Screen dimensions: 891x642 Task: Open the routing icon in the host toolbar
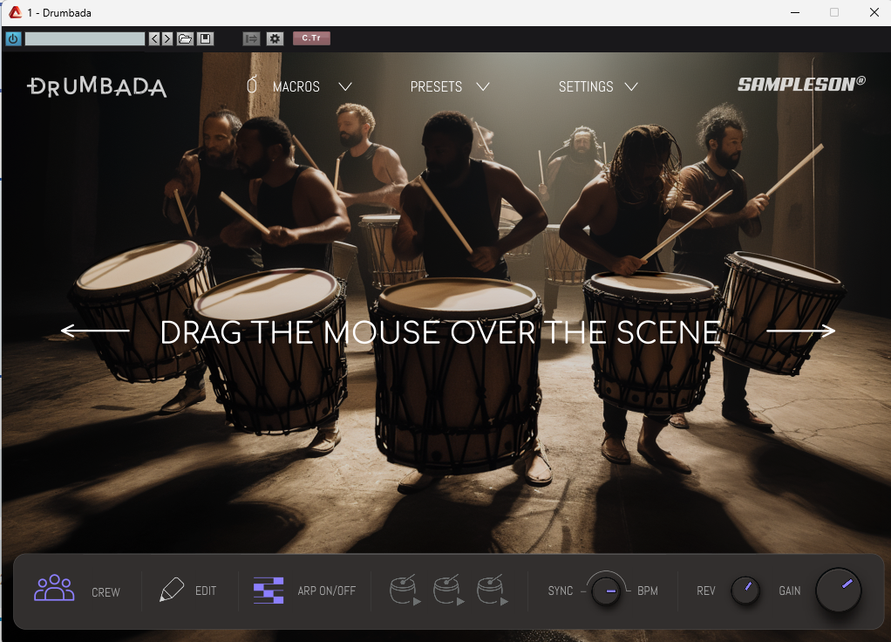(x=251, y=38)
